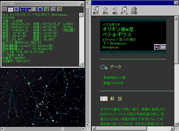This screenshot has height=131, width=179.
Task: Click the '解 説' section heading
Action: pos(116,99)
